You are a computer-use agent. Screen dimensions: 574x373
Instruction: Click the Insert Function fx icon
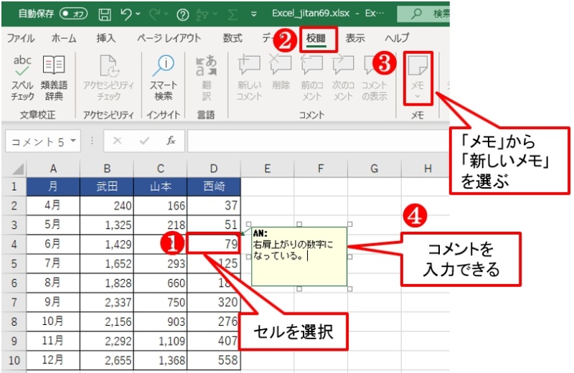tap(171, 141)
